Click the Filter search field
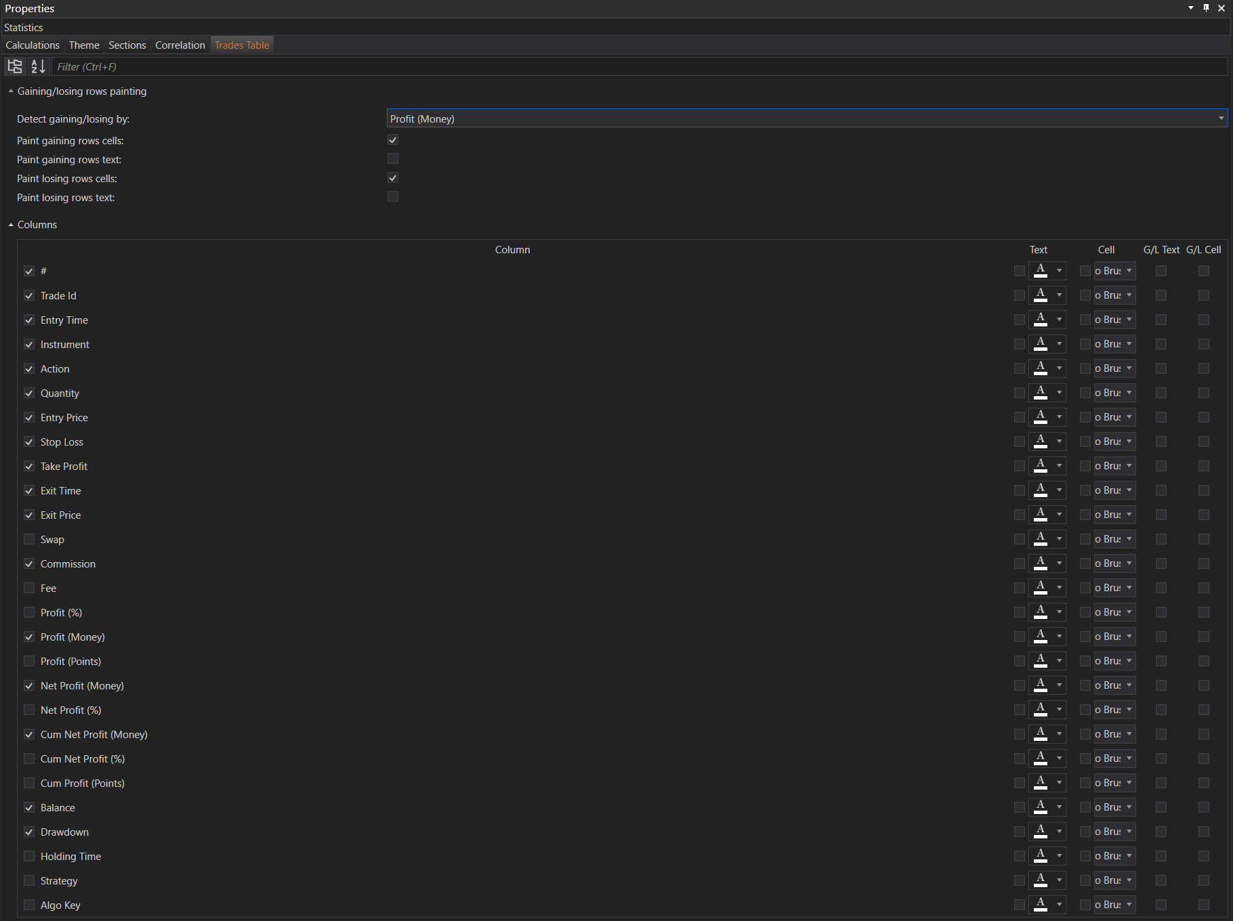 pos(637,66)
